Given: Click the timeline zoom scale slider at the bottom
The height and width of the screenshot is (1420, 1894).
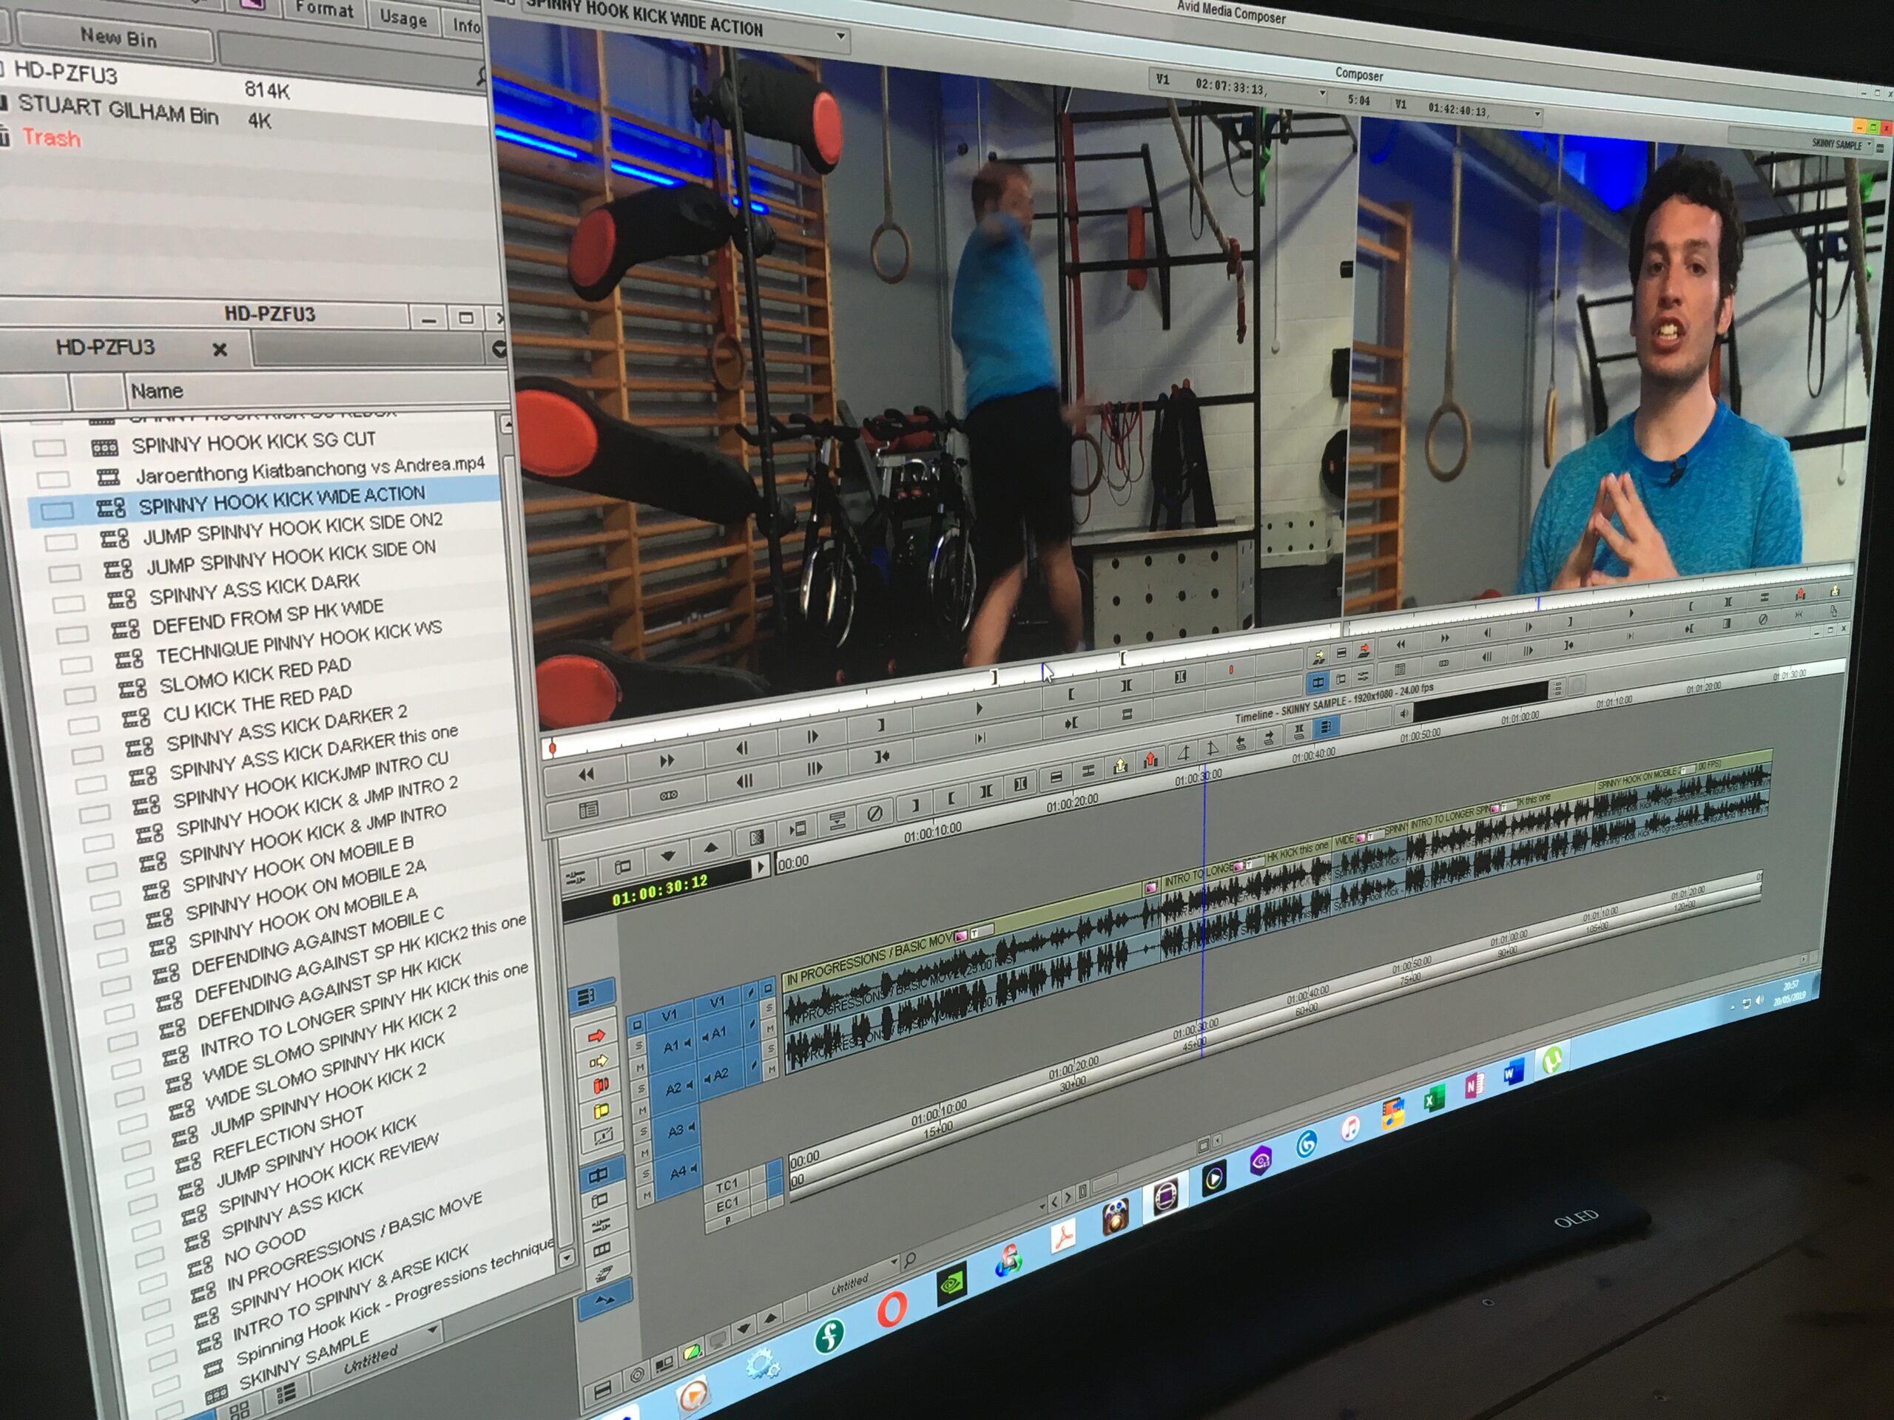Looking at the screenshot, I should point(1106,1183).
